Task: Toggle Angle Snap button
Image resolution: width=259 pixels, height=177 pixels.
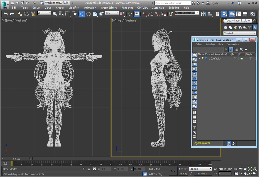Action: pyautogui.click(x=150, y=14)
